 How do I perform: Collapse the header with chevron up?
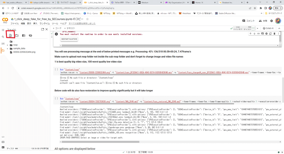[279, 28]
